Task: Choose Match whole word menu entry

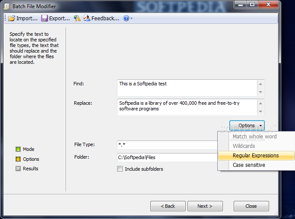Action: tap(256, 137)
